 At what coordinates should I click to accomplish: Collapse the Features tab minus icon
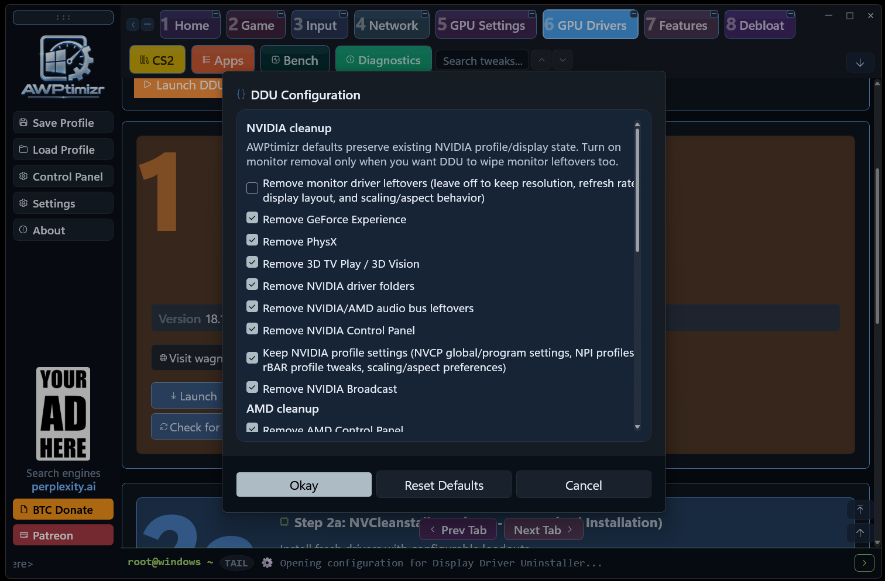[x=714, y=14]
